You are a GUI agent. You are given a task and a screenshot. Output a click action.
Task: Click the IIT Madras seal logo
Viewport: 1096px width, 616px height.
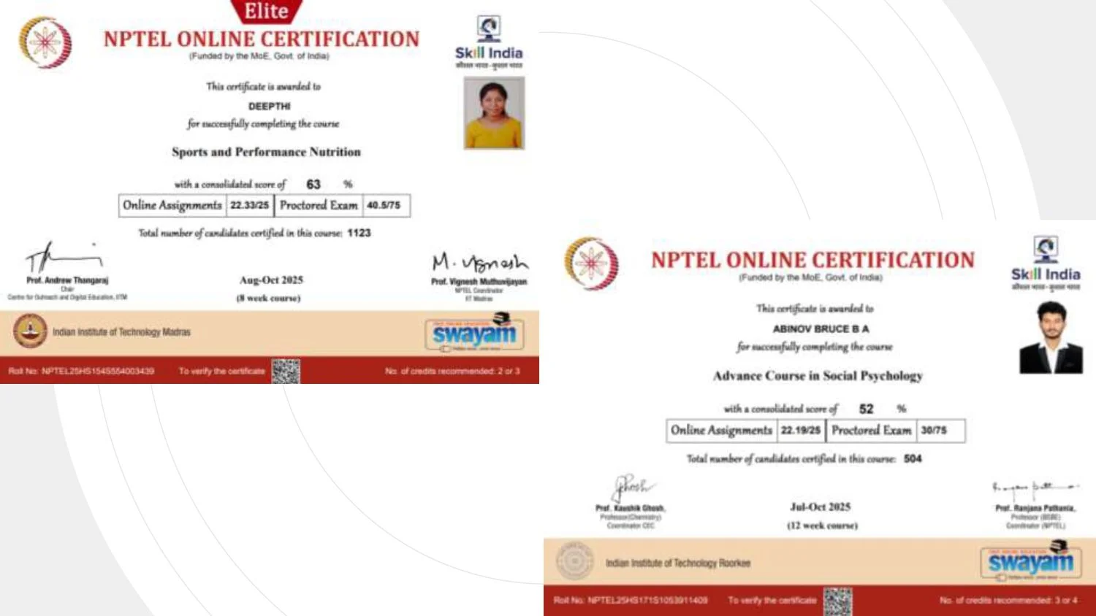click(x=30, y=331)
